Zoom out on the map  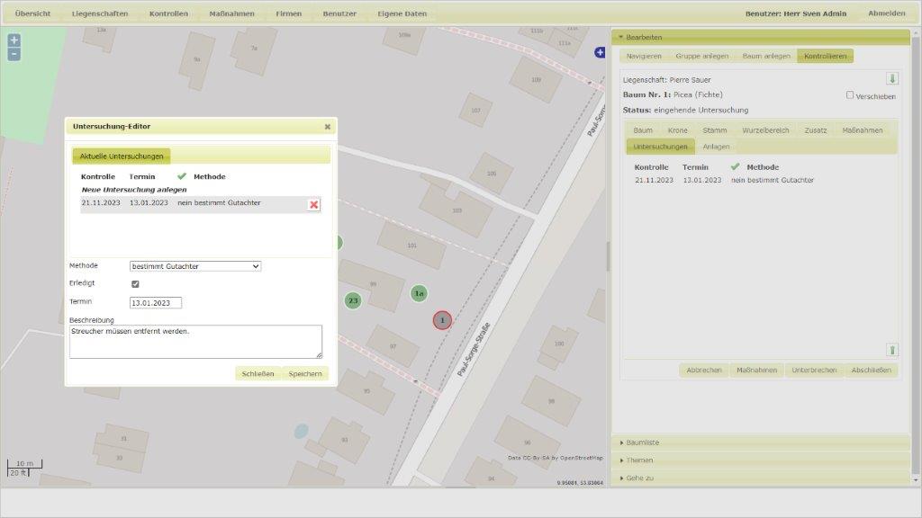click(x=14, y=54)
